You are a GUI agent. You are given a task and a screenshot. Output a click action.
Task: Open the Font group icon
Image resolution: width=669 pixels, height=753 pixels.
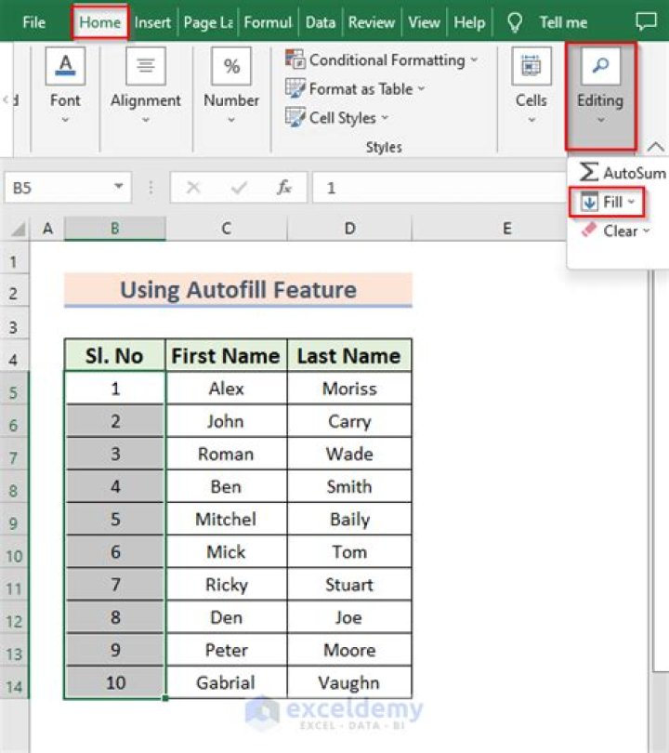click(65, 66)
